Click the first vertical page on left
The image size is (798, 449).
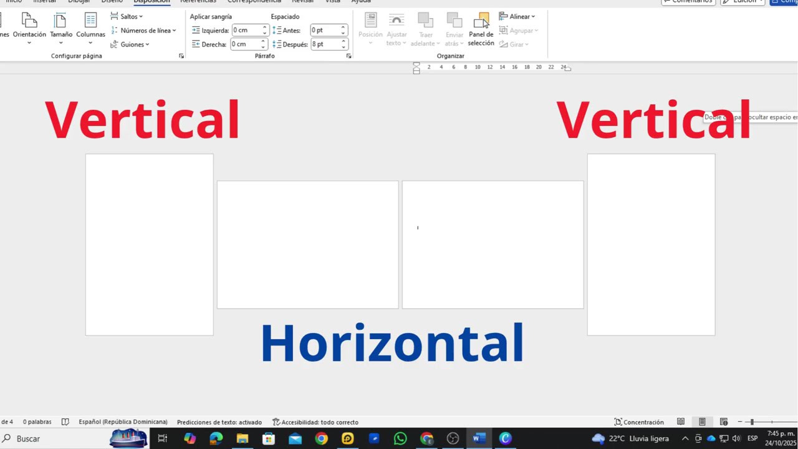pyautogui.click(x=150, y=244)
